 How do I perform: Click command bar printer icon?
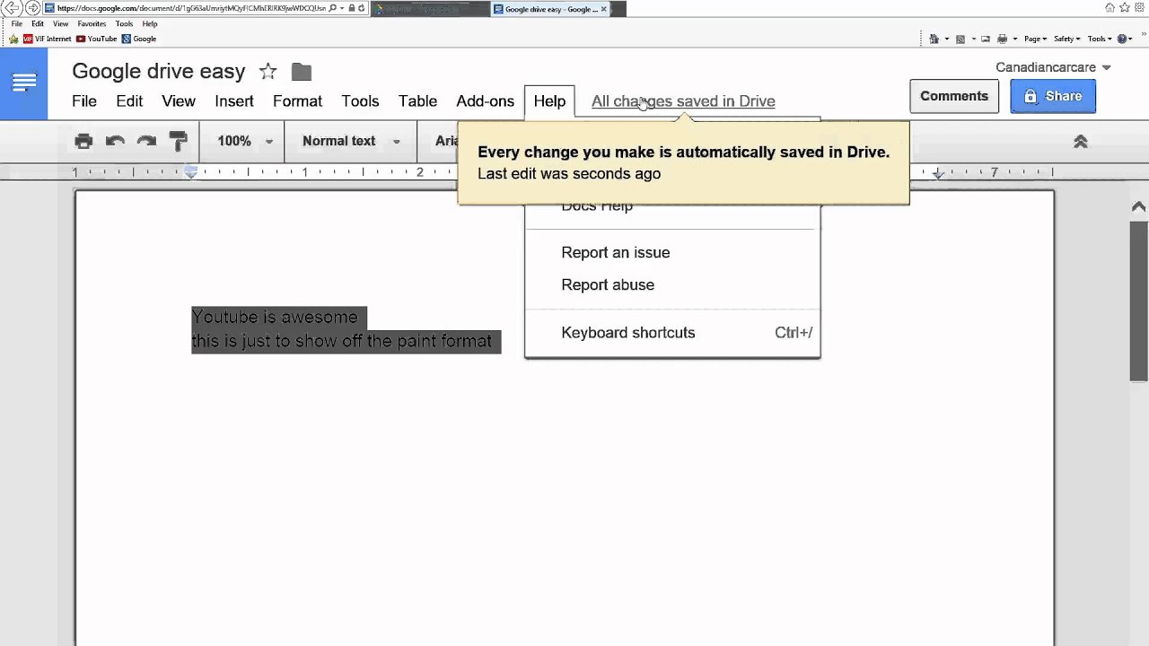click(x=1002, y=39)
